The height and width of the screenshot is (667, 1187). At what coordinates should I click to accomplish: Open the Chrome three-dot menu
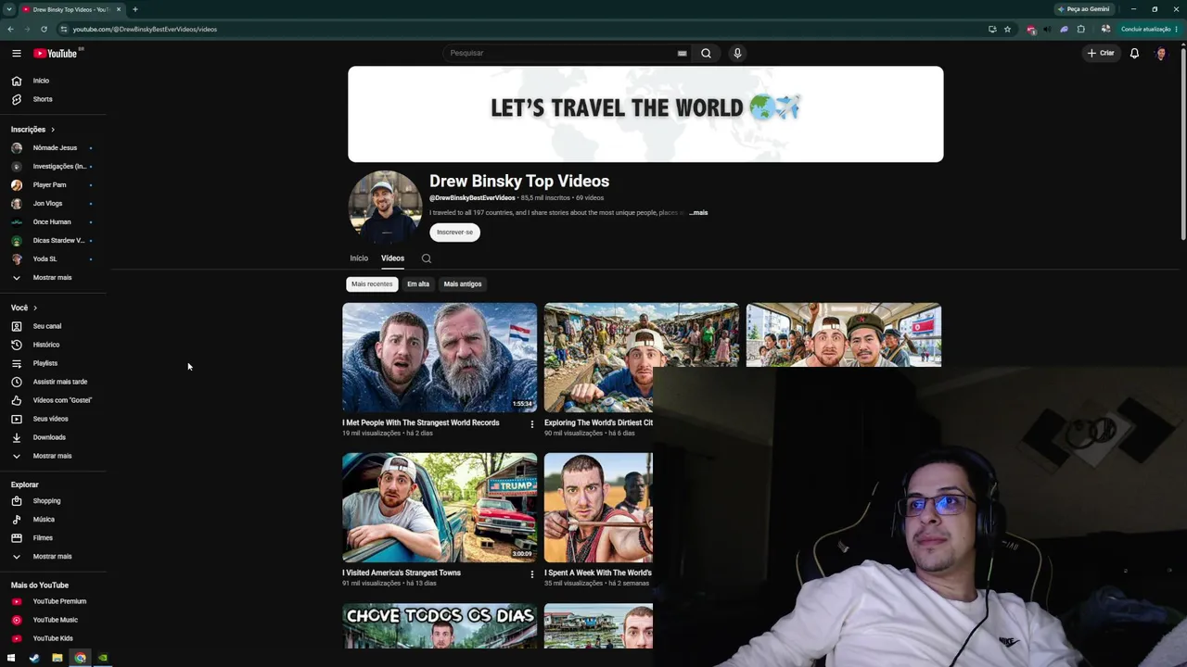coord(1179,29)
